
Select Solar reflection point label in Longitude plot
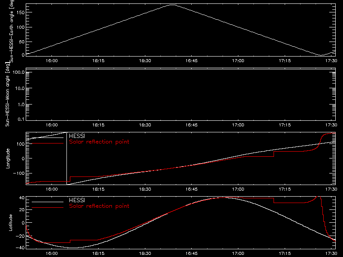pos(99,142)
